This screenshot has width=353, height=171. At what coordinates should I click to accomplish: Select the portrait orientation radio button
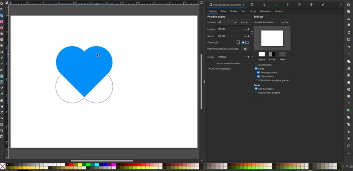pyautogui.click(x=234, y=42)
